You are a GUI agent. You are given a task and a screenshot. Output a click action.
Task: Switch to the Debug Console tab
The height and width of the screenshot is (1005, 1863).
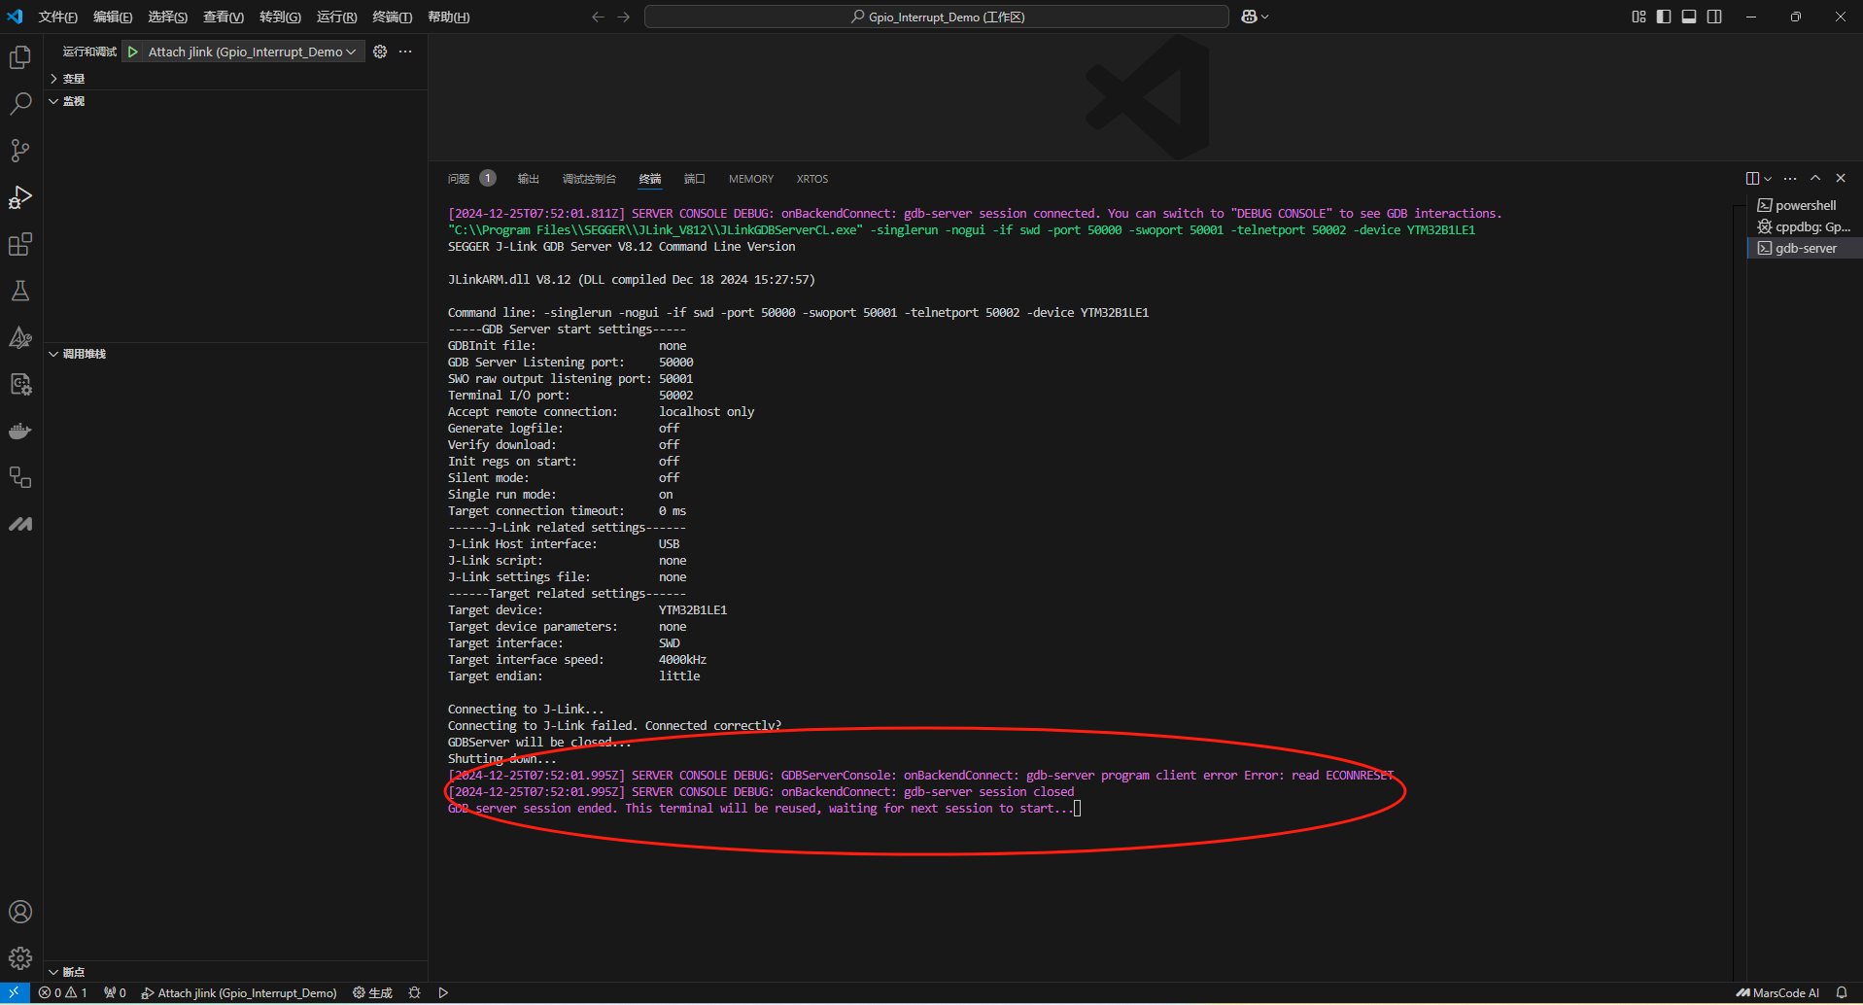pos(589,179)
